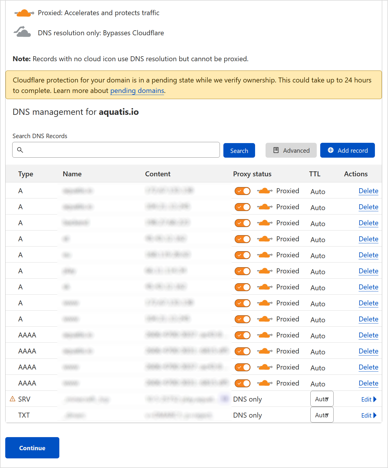Click the magnifier icon in the search field
The image size is (388, 468).
(x=20, y=150)
